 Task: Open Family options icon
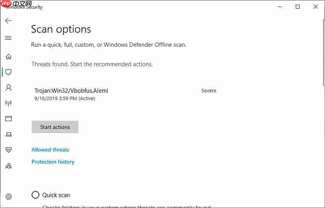point(9,166)
